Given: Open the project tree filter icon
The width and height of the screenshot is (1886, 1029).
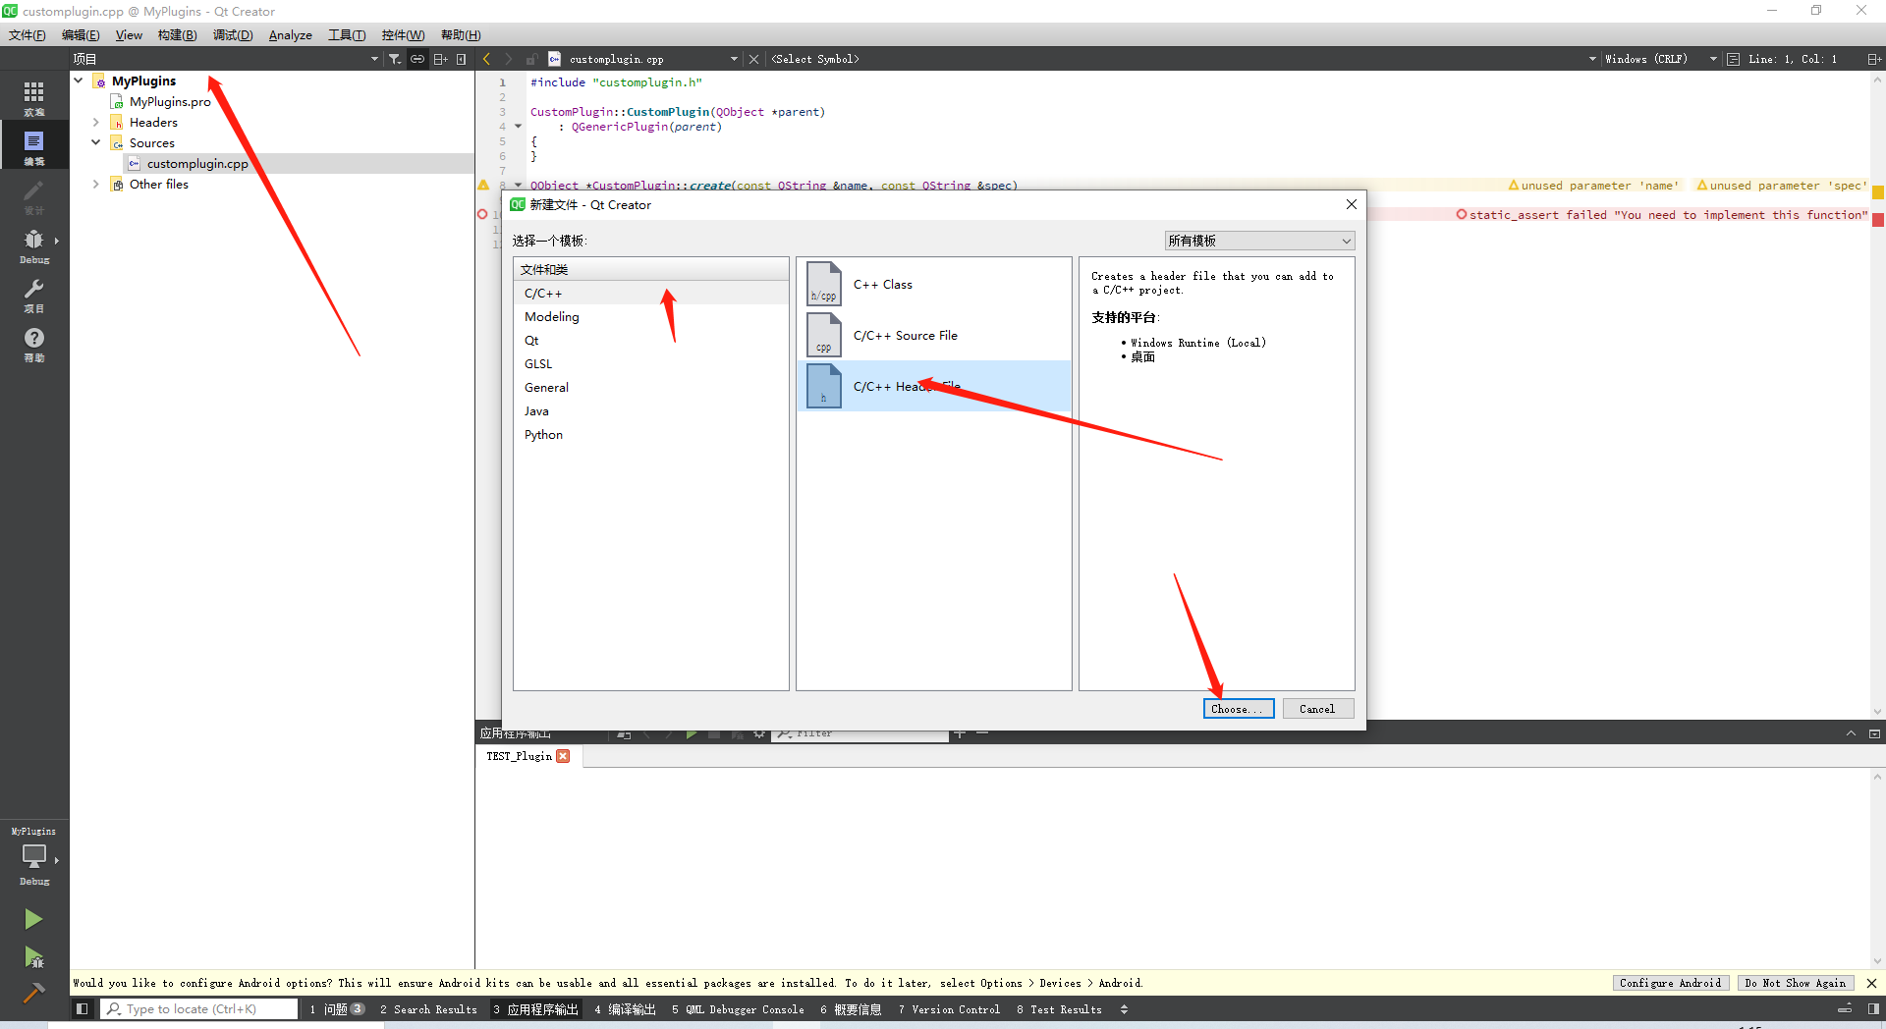Looking at the screenshot, I should (394, 59).
